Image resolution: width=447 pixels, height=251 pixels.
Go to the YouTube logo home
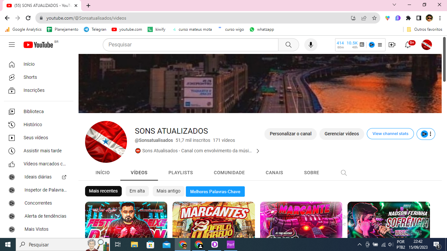[38, 45]
